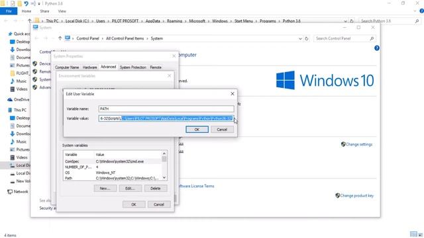Click the Explorer ribbon help icon

coord(421,11)
